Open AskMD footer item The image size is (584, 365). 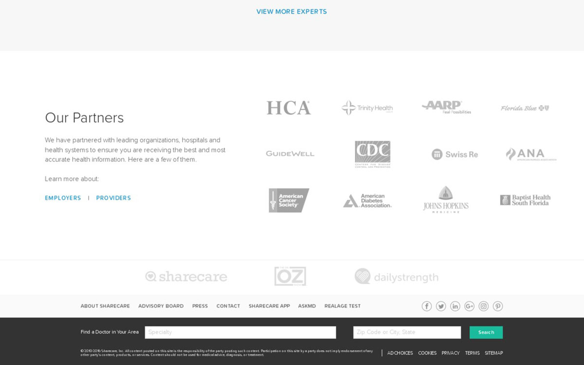coord(307,306)
